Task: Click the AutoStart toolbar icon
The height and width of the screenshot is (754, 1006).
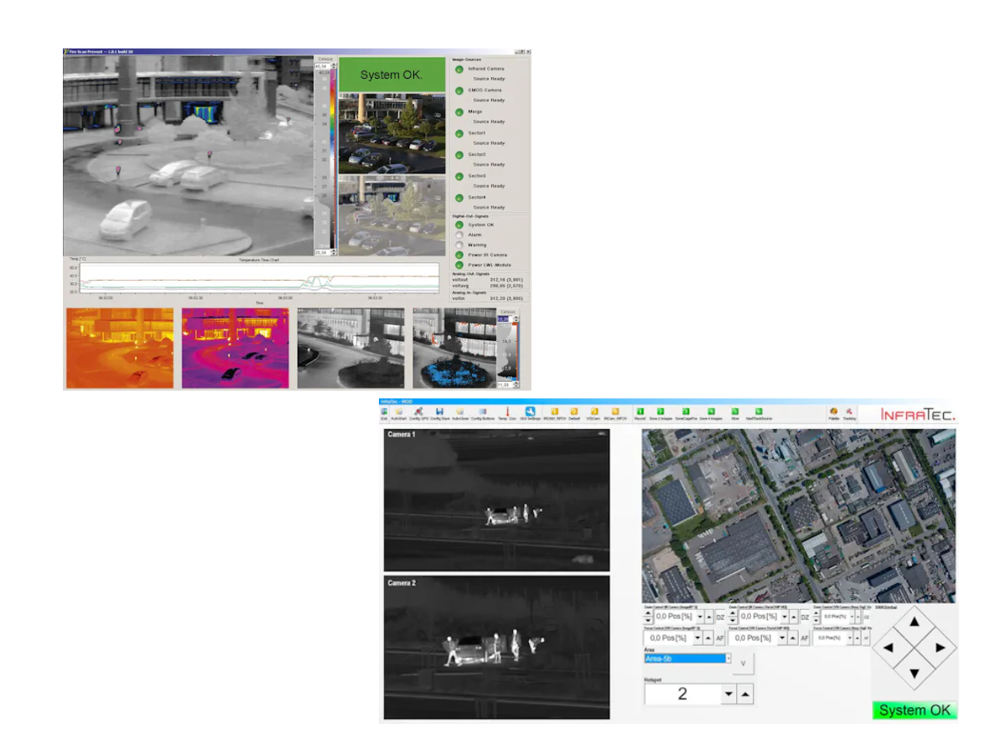Action: pos(401,411)
